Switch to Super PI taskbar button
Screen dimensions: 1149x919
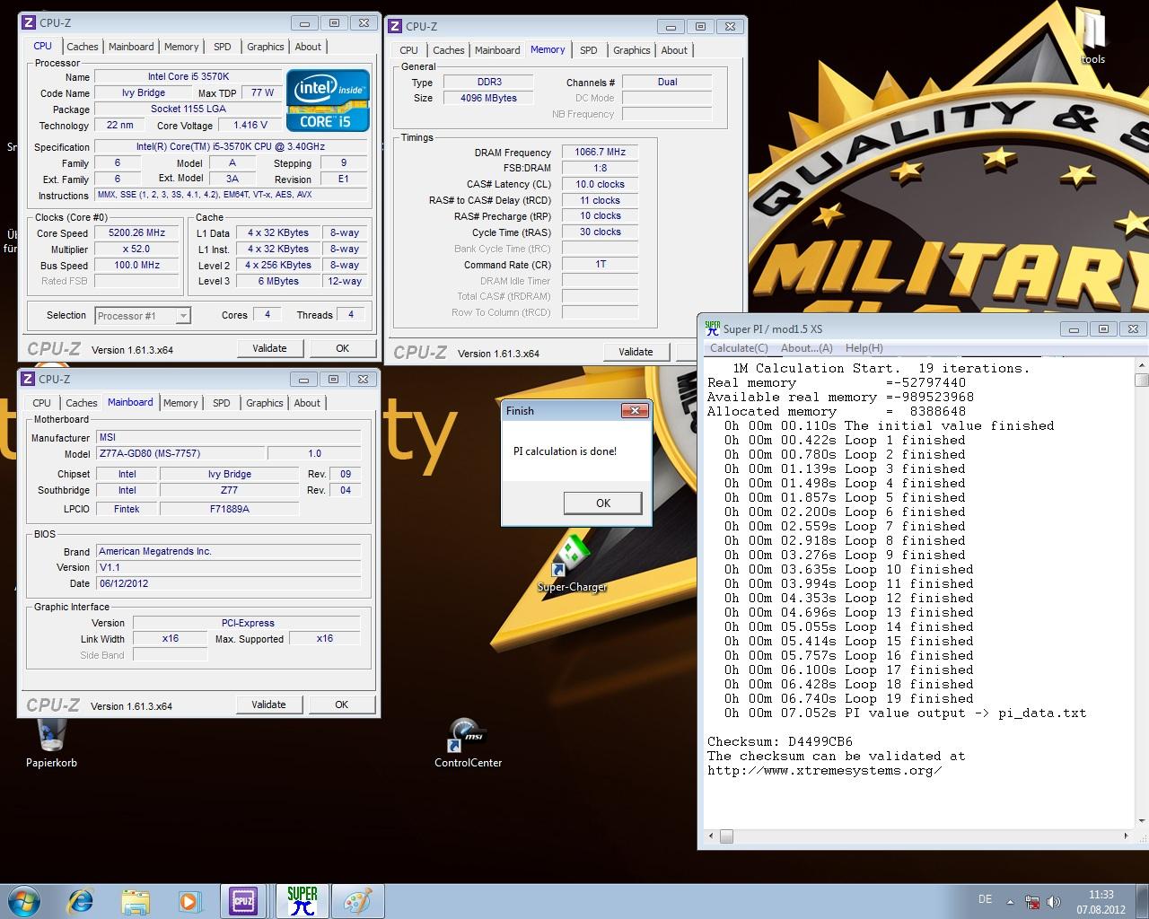tap(303, 901)
